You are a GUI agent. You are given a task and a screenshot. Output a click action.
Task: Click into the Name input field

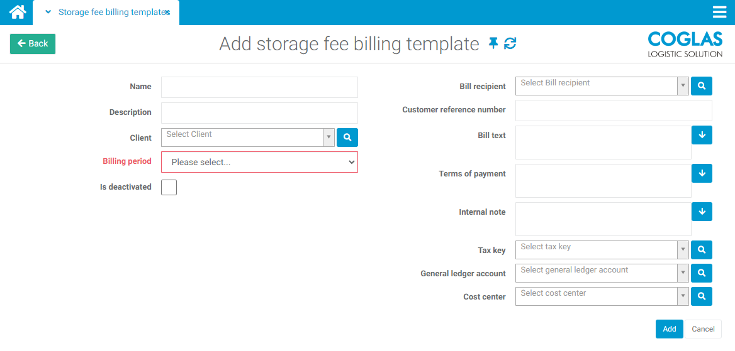click(259, 87)
